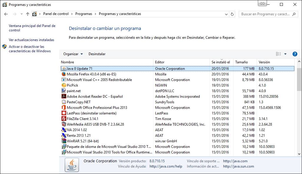Viewport: 302px width, 174px height.
Task: Click the LastPass program icon
Action: tap(64, 113)
